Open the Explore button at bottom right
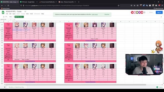 coord(159,87)
